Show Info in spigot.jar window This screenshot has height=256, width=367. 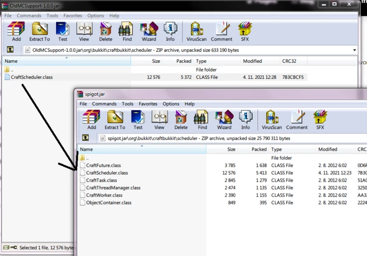245,120
